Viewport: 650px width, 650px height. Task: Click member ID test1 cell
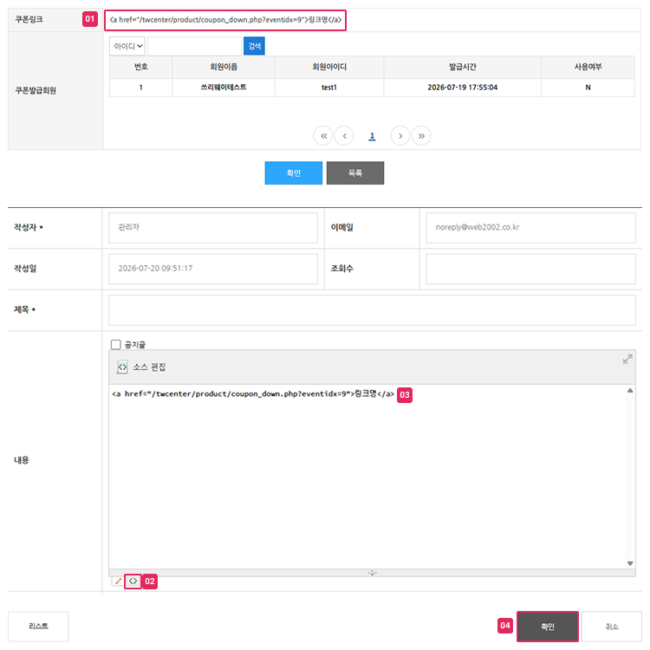pos(329,88)
